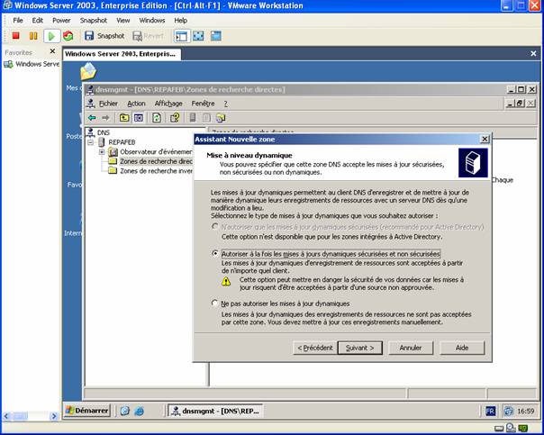
Task: Click Favorites scrollbar right arrow
Action: click(x=54, y=416)
